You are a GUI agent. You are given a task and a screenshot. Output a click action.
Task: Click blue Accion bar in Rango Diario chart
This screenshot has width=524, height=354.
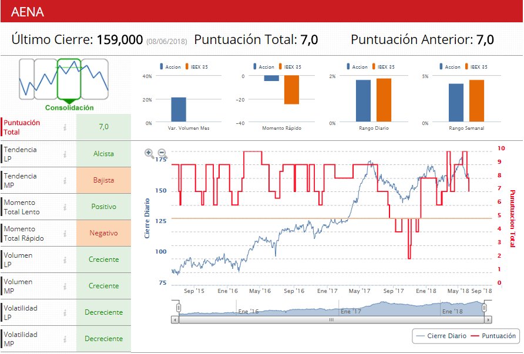coord(363,101)
